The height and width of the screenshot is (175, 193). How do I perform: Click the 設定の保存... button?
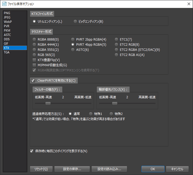coord(72,169)
